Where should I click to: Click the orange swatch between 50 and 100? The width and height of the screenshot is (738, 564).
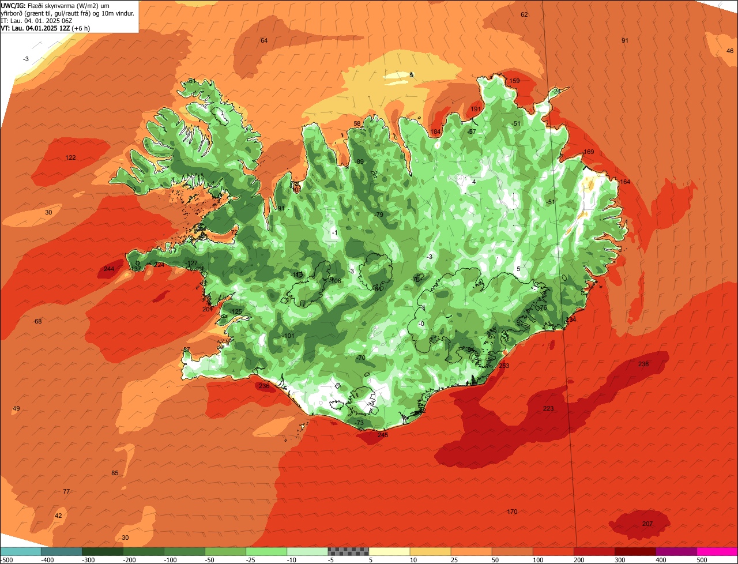pyautogui.click(x=512, y=551)
